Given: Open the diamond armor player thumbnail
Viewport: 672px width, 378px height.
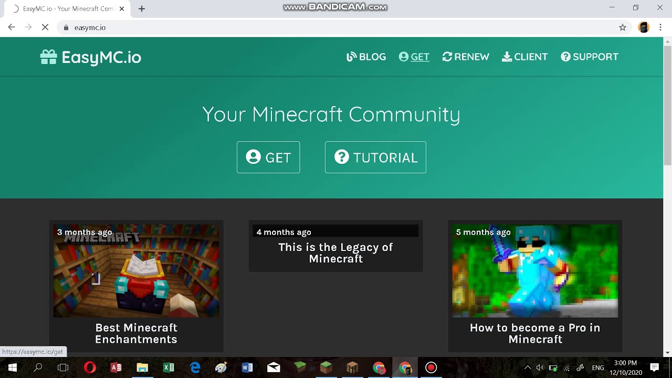Looking at the screenshot, I should pyautogui.click(x=535, y=270).
